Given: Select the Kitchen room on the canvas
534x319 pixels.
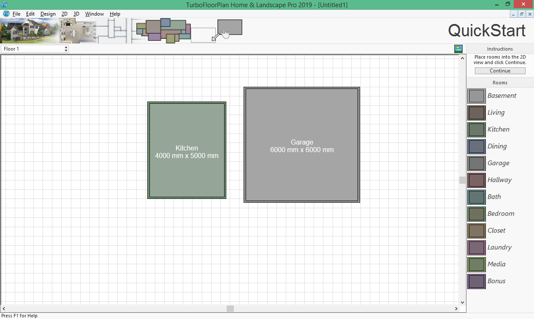Looking at the screenshot, I should pyautogui.click(x=187, y=150).
